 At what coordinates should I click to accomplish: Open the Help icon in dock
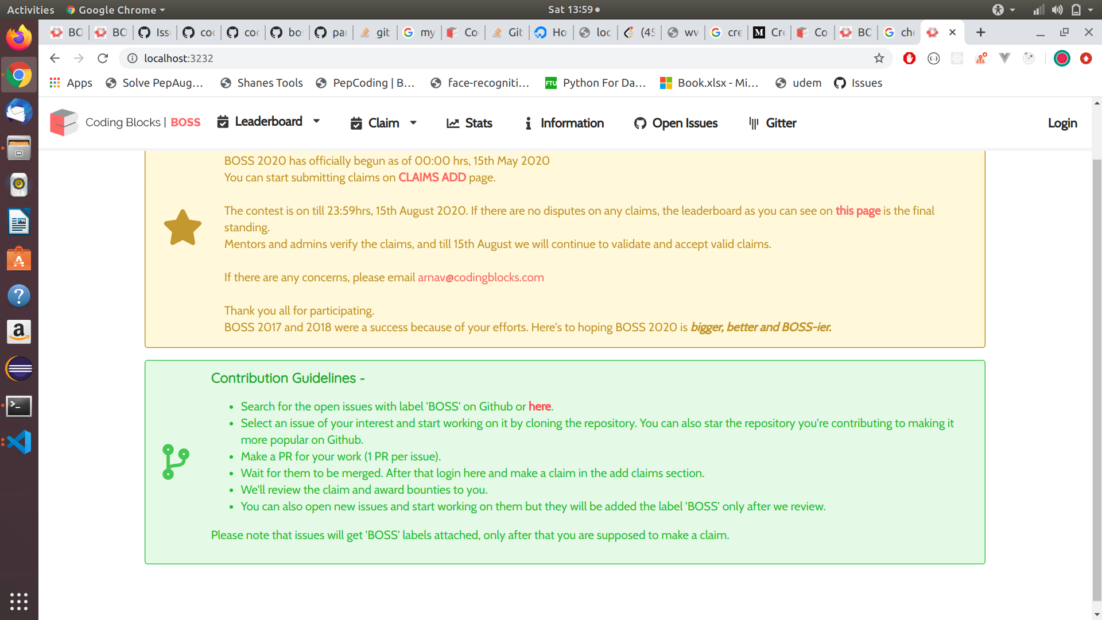click(19, 296)
